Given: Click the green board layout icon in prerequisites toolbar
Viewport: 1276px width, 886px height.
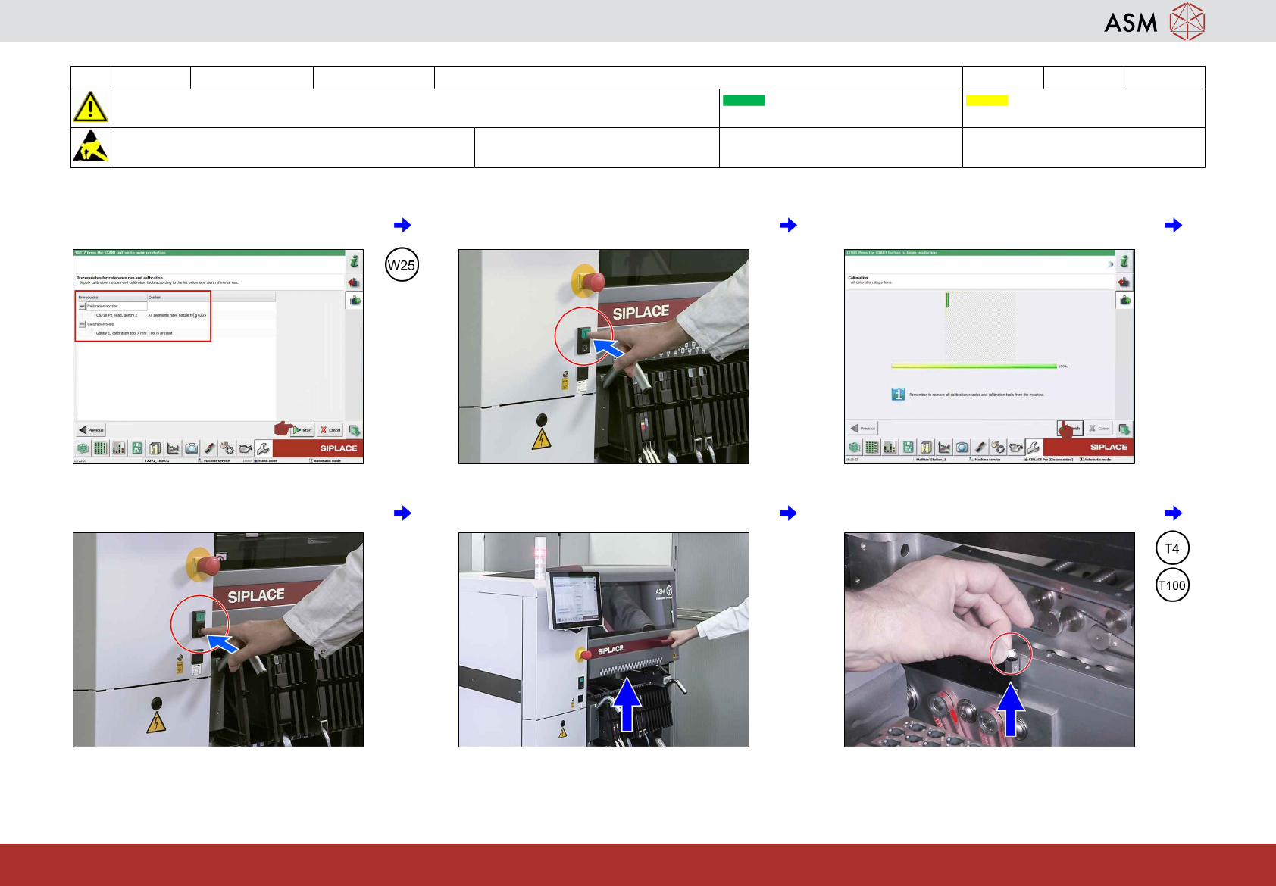Looking at the screenshot, I should click(x=137, y=448).
